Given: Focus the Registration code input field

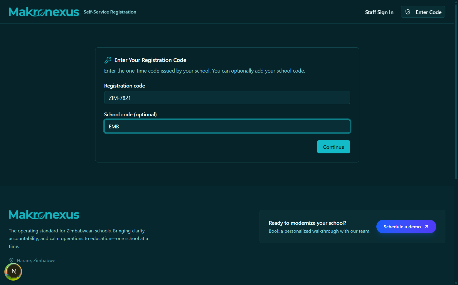Looking at the screenshot, I should (x=227, y=98).
